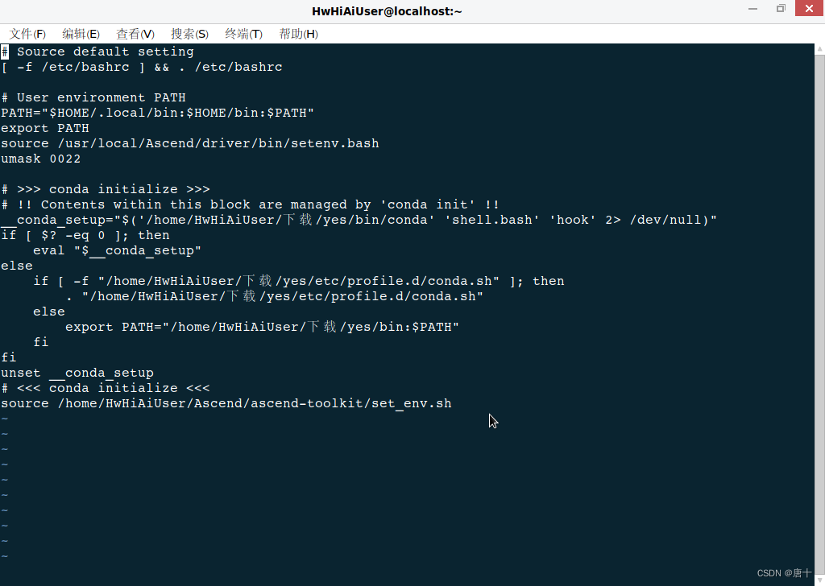The height and width of the screenshot is (586, 825).
Task: Click the indented 'else' line
Action: click(x=49, y=312)
